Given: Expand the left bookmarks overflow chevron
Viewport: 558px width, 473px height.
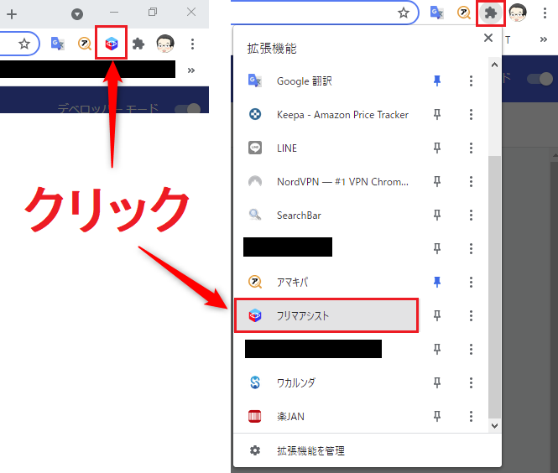Looking at the screenshot, I should pyautogui.click(x=191, y=70).
